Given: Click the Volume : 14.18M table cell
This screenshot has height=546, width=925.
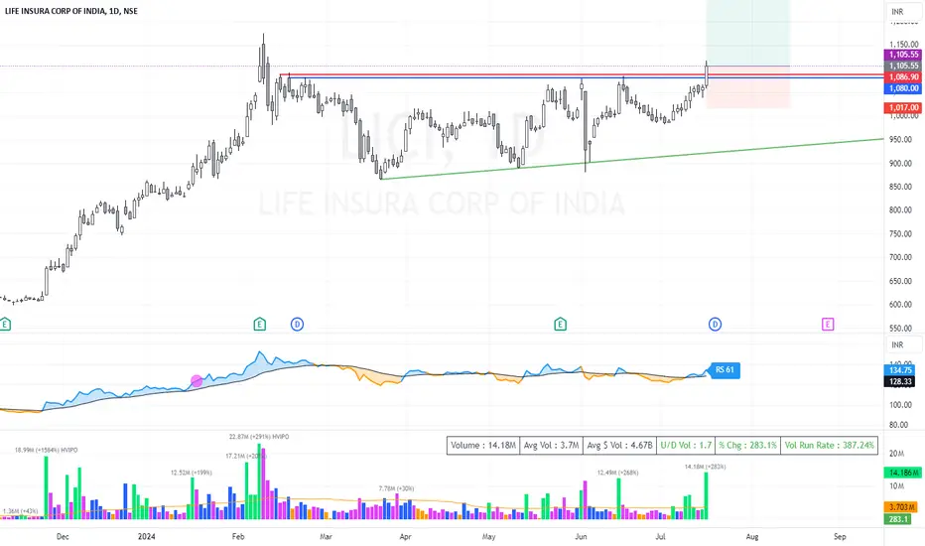Looking at the screenshot, I should pos(483,445).
